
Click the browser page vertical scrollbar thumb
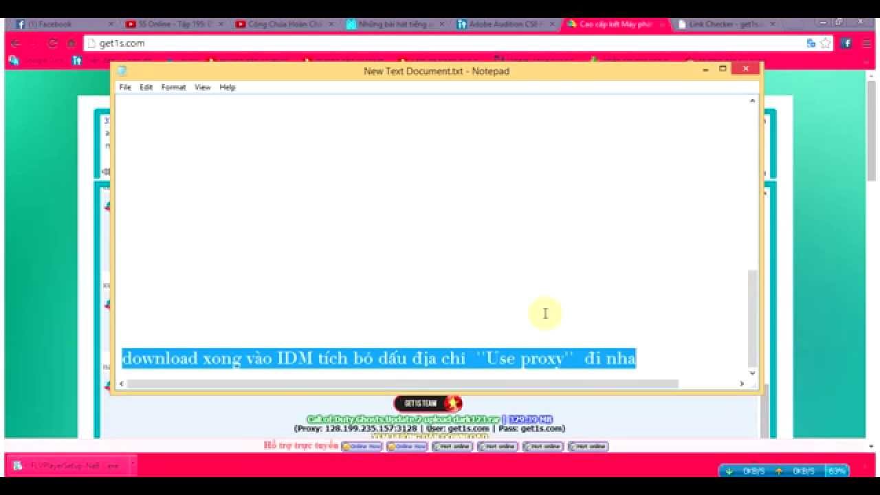click(x=871, y=131)
